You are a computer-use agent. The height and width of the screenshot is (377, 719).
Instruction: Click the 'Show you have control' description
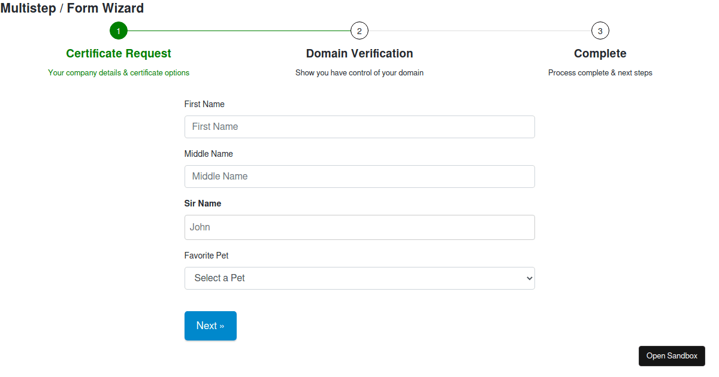point(359,72)
